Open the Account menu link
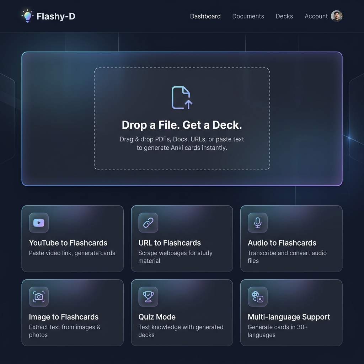The width and height of the screenshot is (364, 364). [x=316, y=16]
